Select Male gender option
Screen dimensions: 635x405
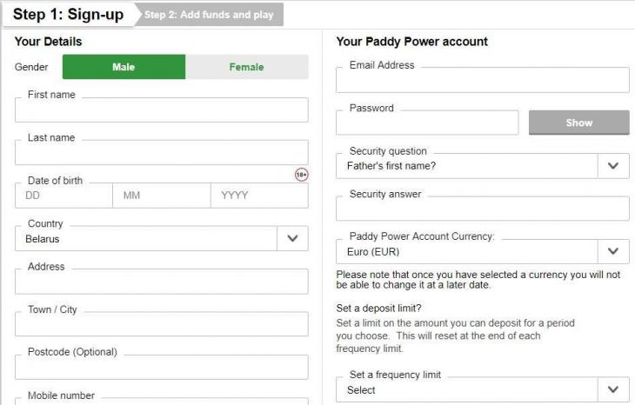[x=124, y=67]
